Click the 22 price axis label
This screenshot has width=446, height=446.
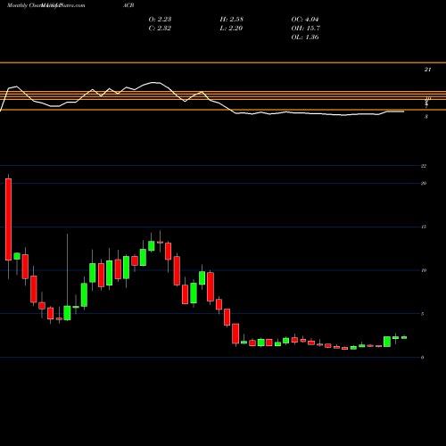(x=424, y=166)
